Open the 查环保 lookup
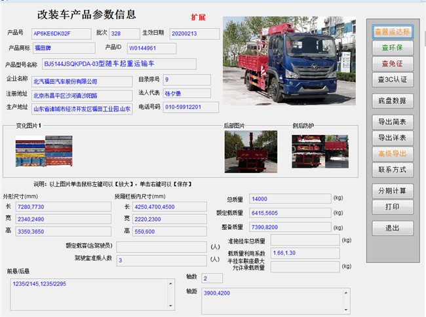This screenshot has width=426, height=317. [393, 48]
